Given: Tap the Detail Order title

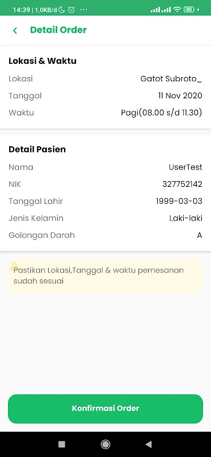Looking at the screenshot, I should pos(58,30).
